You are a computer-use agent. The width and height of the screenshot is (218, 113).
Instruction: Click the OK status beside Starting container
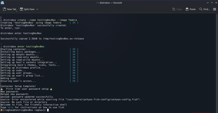(x=74, y=49)
